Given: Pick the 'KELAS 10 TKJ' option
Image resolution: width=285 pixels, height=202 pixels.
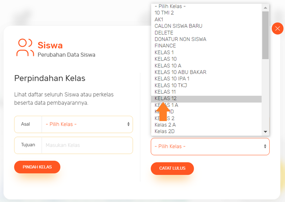Looking at the screenshot, I should [x=206, y=85].
